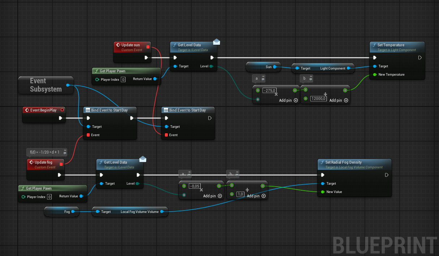This screenshot has height=256, width=439.
Task: Click Level-connected input pin on -275,0 multiply node
Action: [258, 99]
